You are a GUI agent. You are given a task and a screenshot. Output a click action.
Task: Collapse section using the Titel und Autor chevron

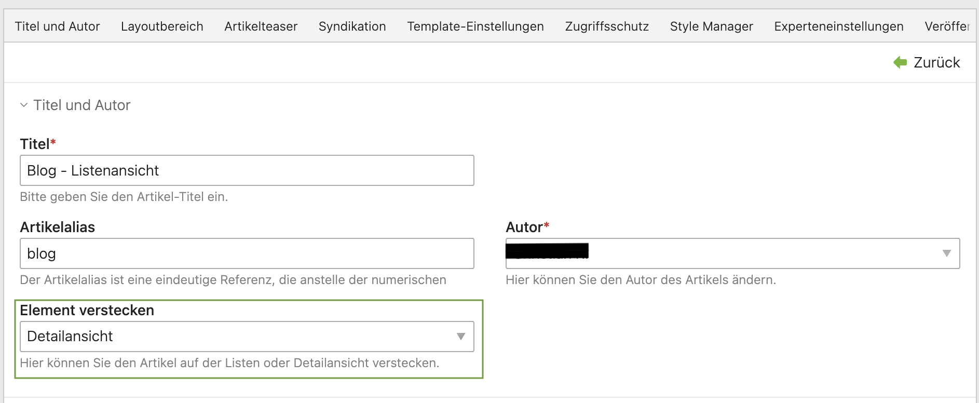pyautogui.click(x=24, y=105)
